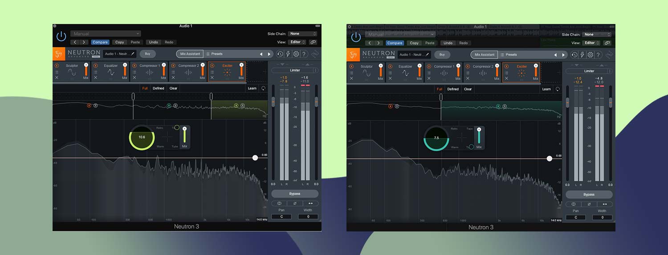The width and height of the screenshot is (668, 255).
Task: Toggle Compressor 1 module power in left window
Action: (134, 66)
